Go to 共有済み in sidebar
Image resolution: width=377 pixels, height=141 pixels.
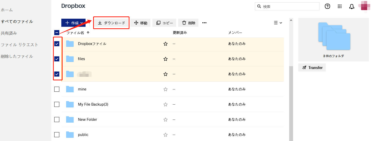[9, 33]
